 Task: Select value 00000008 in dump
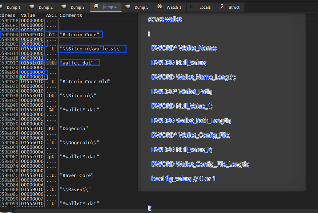(x=32, y=138)
